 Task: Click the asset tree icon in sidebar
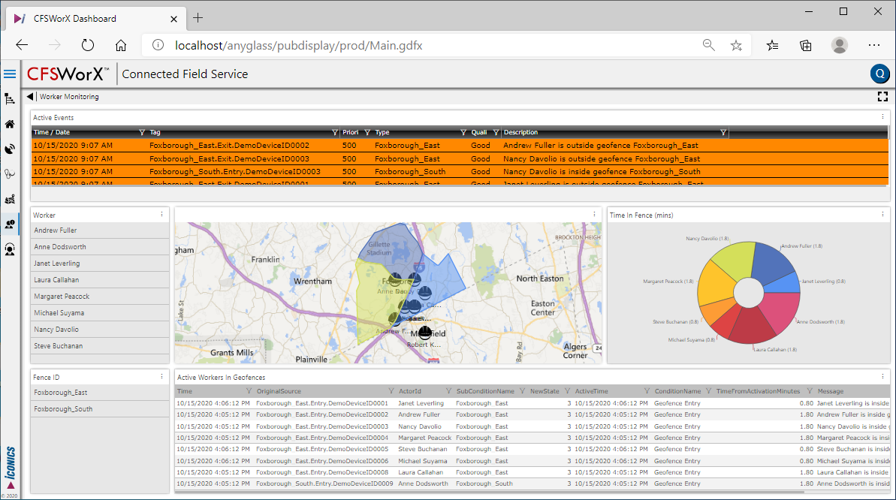pos(10,98)
